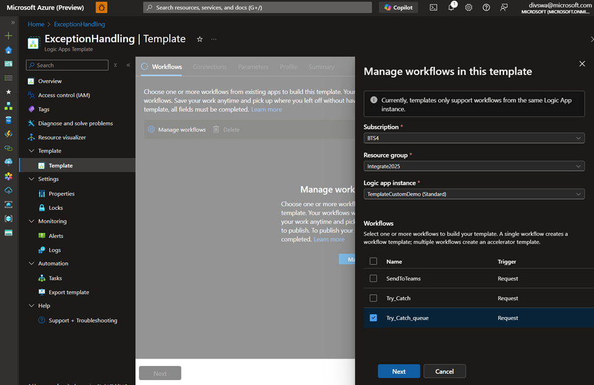Open All services list icon

click(x=9, y=78)
